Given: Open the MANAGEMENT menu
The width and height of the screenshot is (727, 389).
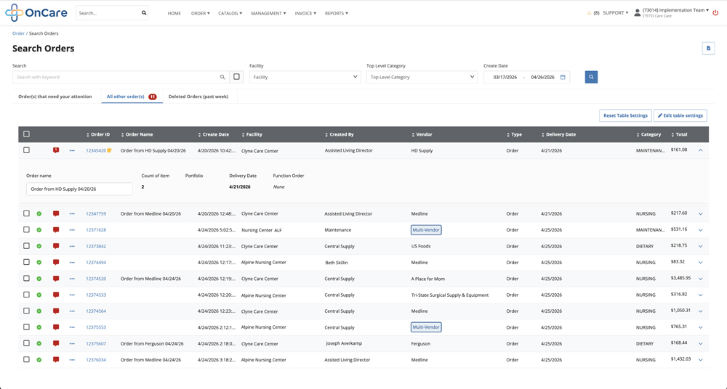Looking at the screenshot, I should [x=268, y=14].
